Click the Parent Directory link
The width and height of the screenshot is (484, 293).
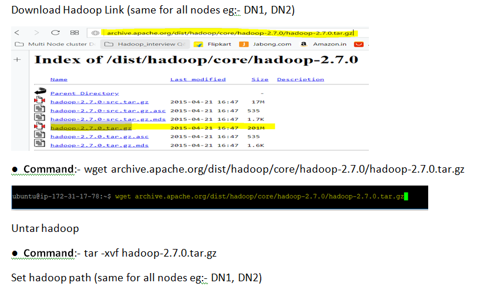85,93
